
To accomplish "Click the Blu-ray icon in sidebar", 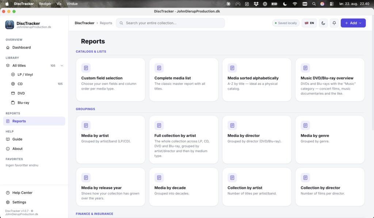I will 13,103.
